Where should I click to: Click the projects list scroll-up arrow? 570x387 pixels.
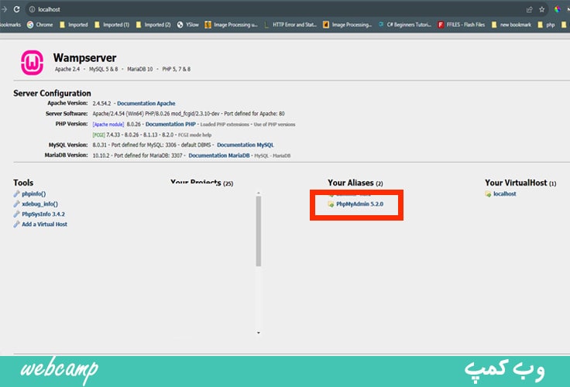[x=259, y=193]
